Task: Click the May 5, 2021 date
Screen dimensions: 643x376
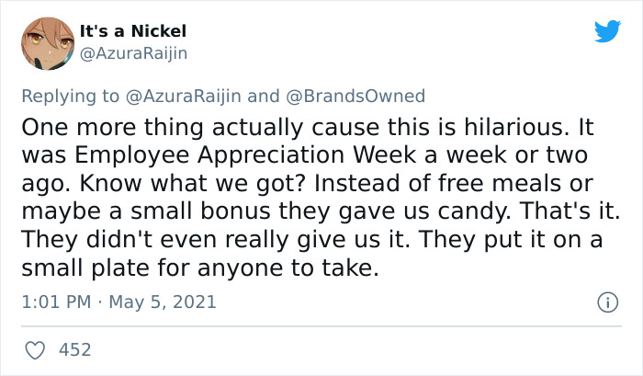Action: tap(163, 302)
